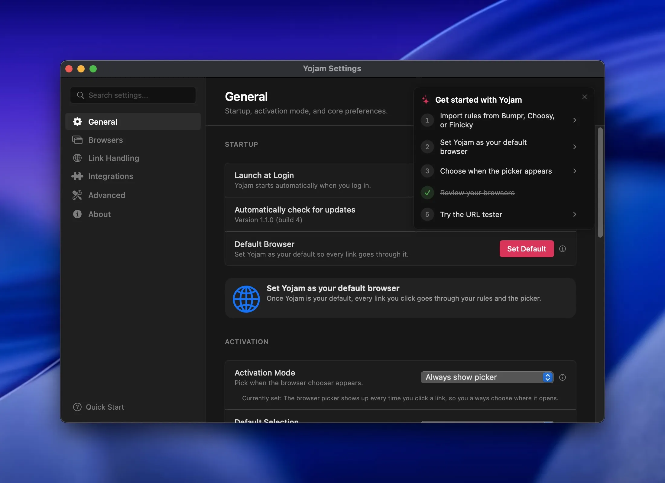Click the sparkle icon beside Get started
The height and width of the screenshot is (483, 665).
coord(426,100)
